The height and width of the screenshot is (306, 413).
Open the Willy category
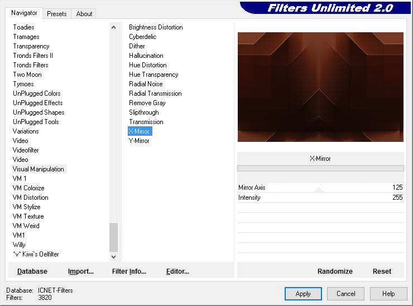coord(19,245)
